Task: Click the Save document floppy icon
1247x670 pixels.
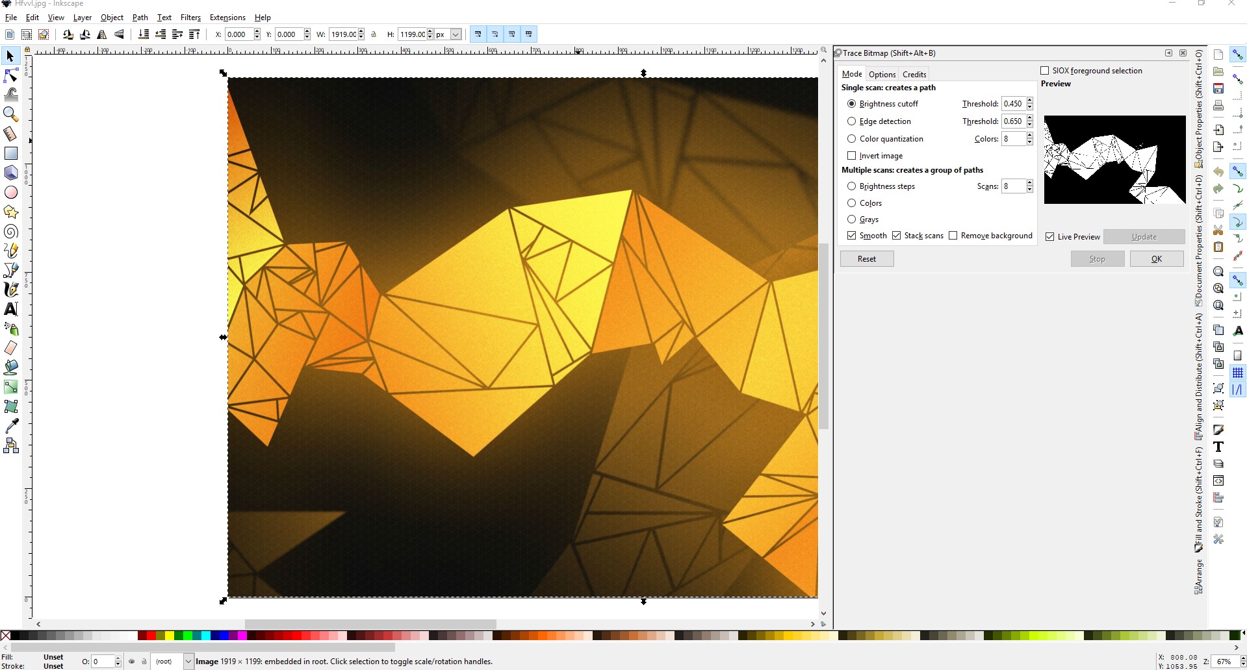Action: 1218,88
